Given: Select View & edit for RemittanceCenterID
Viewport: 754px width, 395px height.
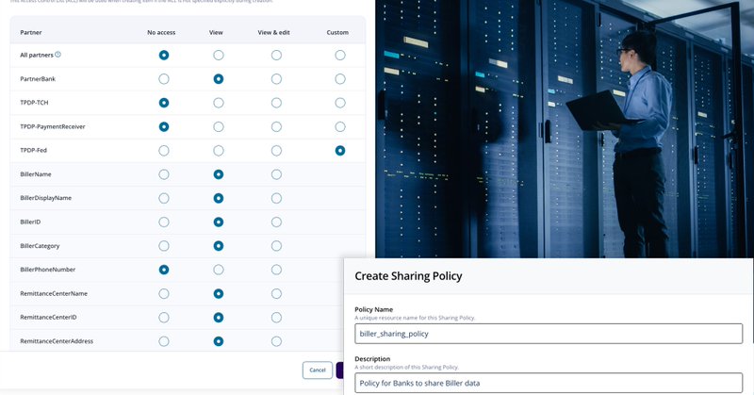Looking at the screenshot, I should [276, 318].
